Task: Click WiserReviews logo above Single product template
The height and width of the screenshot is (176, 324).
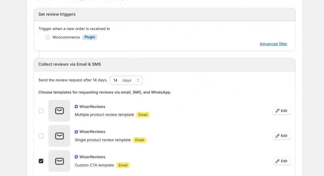Action: coord(76,132)
